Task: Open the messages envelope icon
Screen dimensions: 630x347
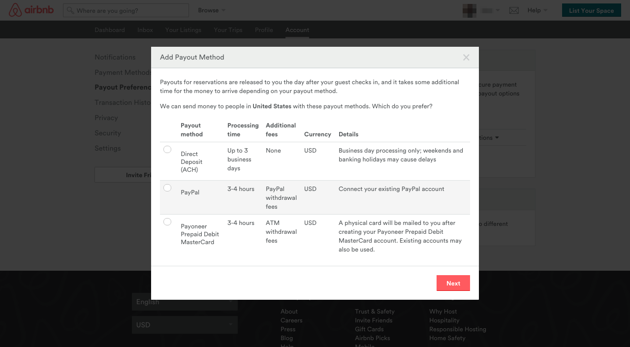Action: (514, 10)
